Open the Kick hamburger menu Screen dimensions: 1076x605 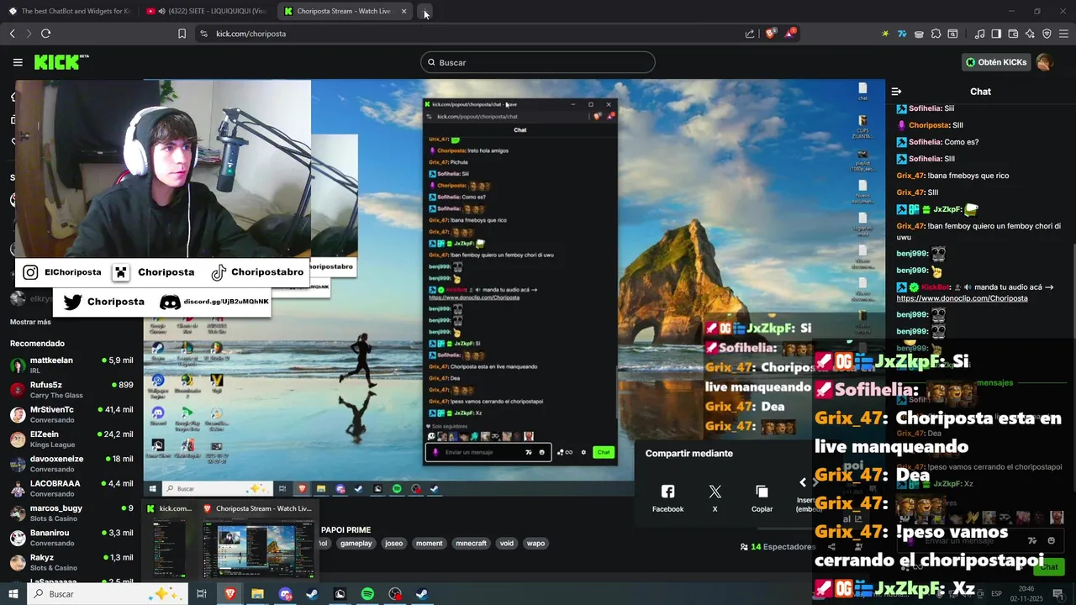(x=18, y=62)
